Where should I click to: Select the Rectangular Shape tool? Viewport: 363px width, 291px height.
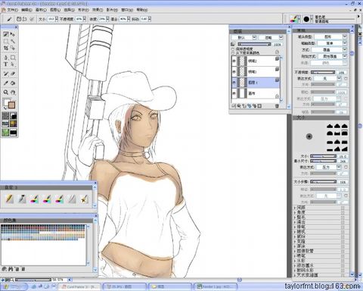(x=13, y=58)
